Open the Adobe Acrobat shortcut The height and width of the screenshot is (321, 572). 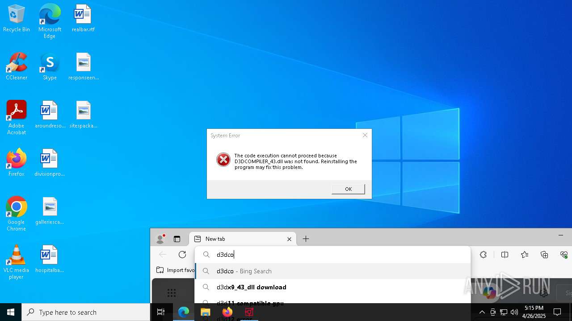click(x=17, y=118)
